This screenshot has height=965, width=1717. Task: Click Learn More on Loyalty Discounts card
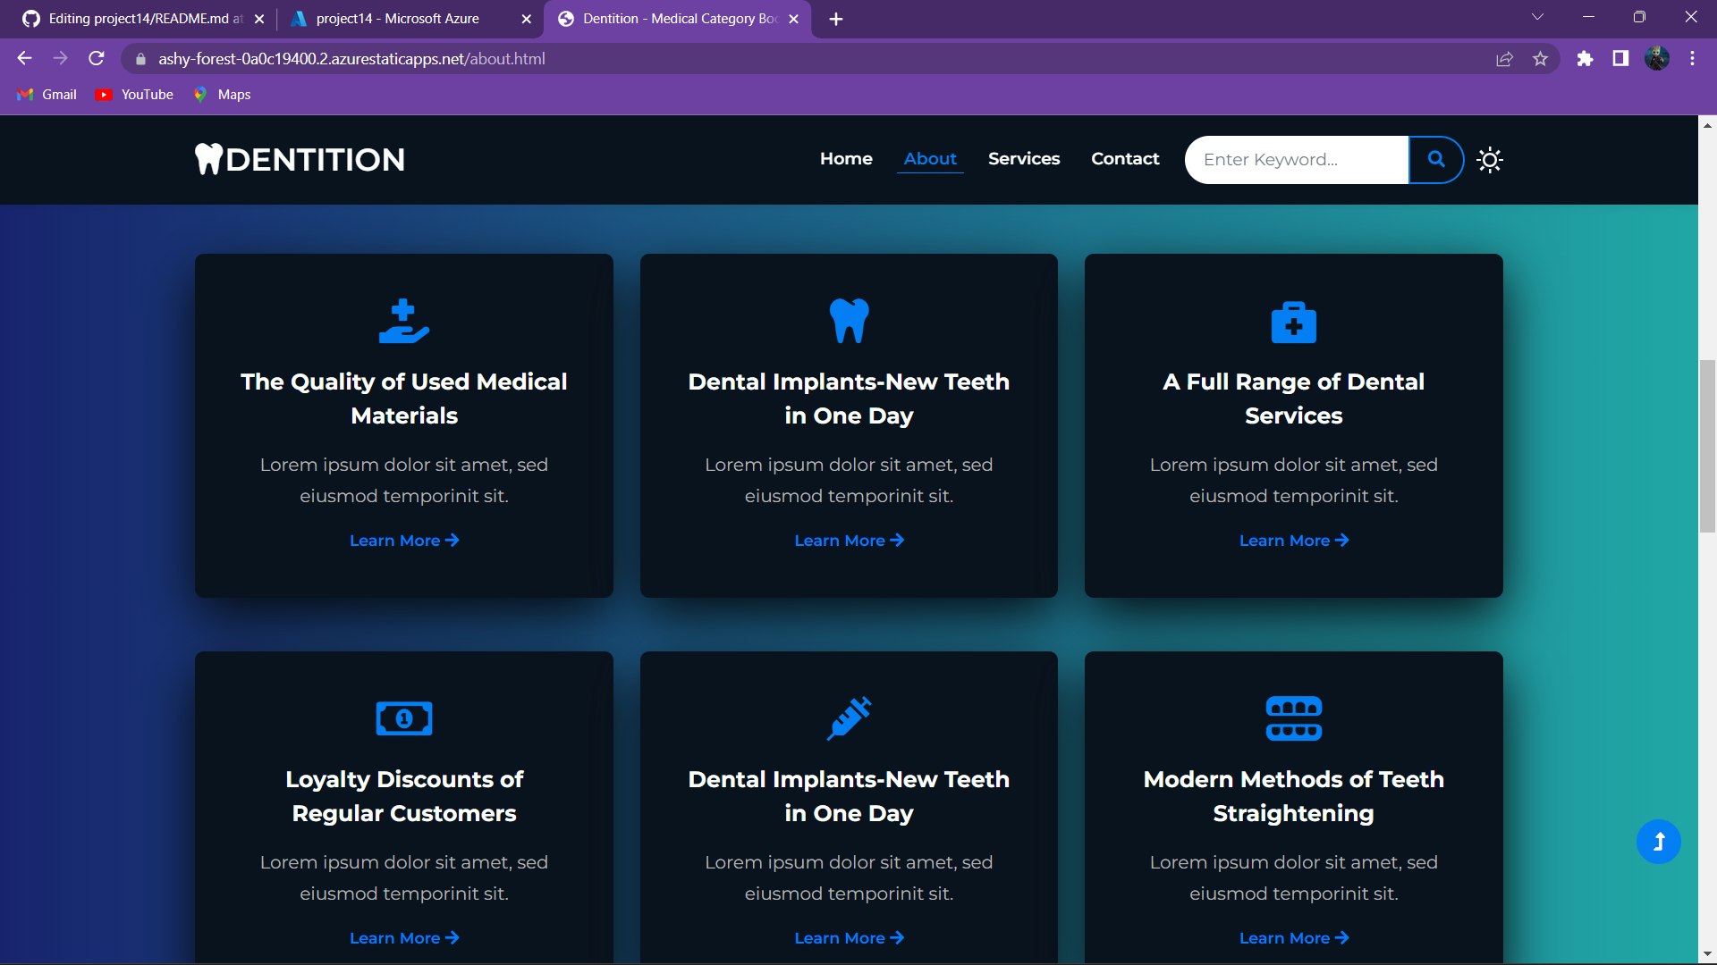point(403,937)
